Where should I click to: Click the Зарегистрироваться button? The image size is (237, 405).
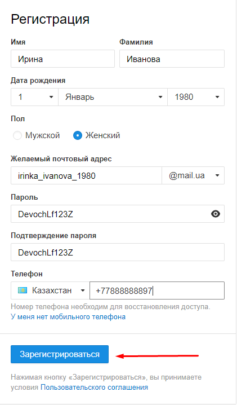coord(60,354)
